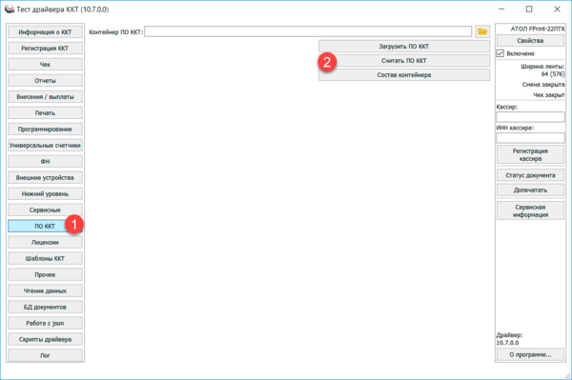
Task: Click the Состав контейнера button
Action: pos(404,74)
